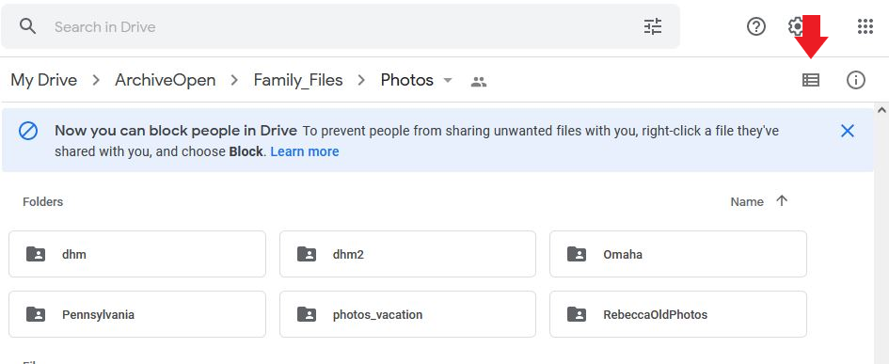Open the Google apps grid icon
Screen dimensions: 889x364
[865, 26]
